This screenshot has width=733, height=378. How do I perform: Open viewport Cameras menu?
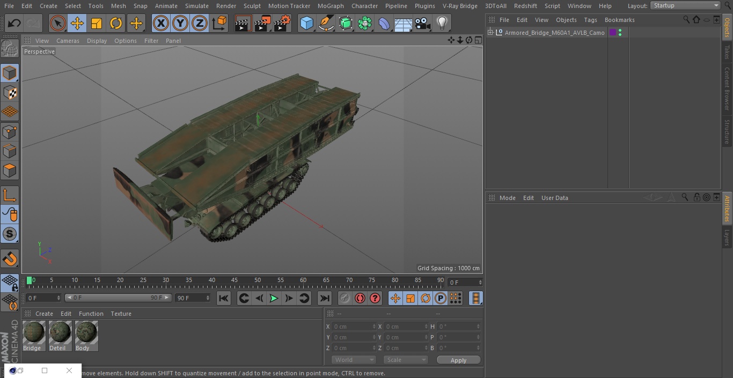coord(68,41)
